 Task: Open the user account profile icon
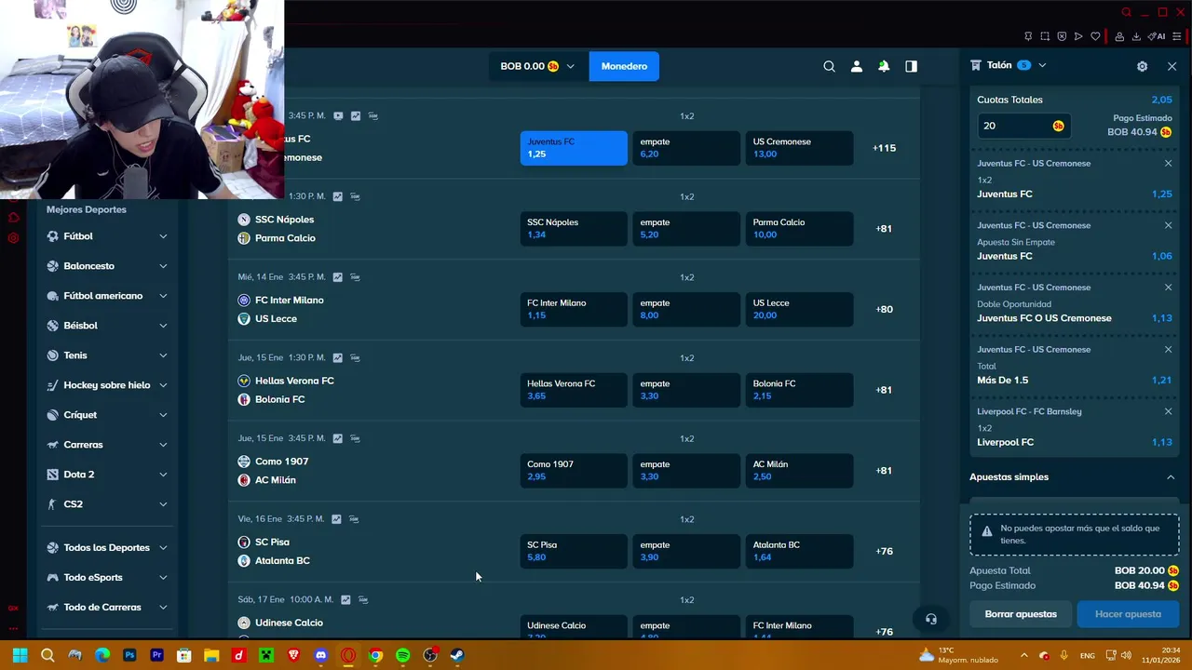point(857,66)
